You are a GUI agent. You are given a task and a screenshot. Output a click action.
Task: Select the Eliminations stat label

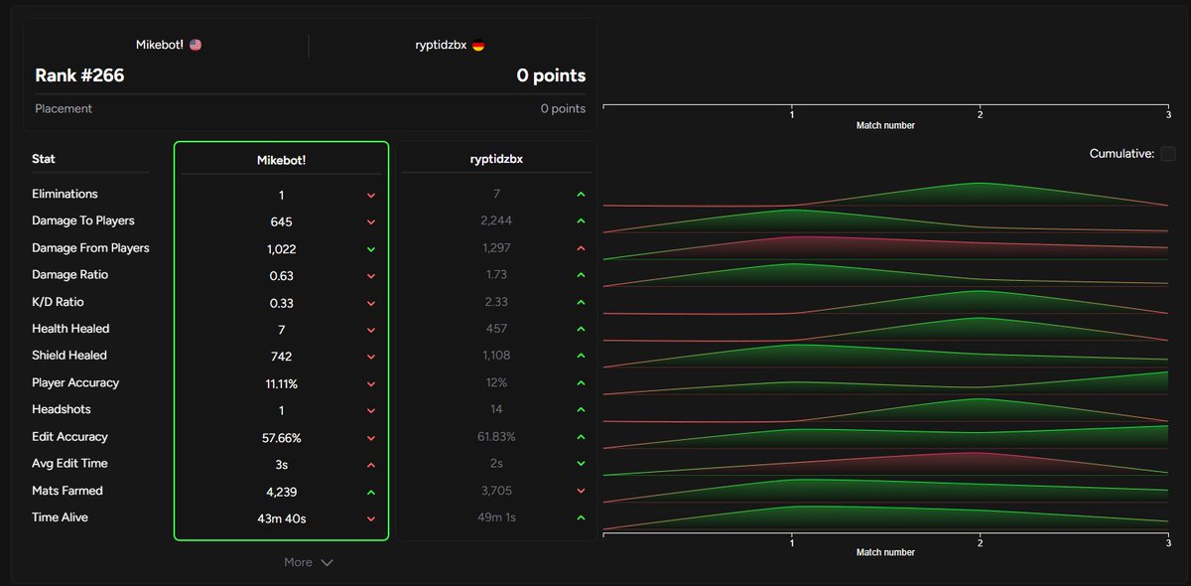(x=65, y=194)
